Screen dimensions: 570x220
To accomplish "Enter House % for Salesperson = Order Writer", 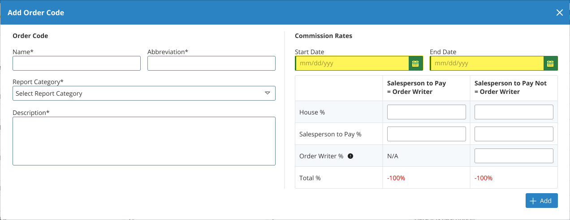I will point(426,112).
